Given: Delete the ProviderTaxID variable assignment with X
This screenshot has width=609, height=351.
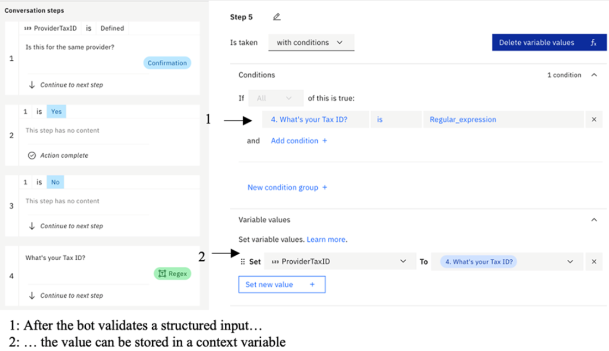Looking at the screenshot, I should tap(594, 262).
